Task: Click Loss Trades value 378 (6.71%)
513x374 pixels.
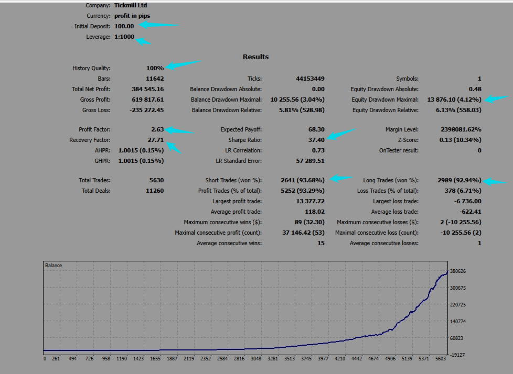Action: (463, 191)
